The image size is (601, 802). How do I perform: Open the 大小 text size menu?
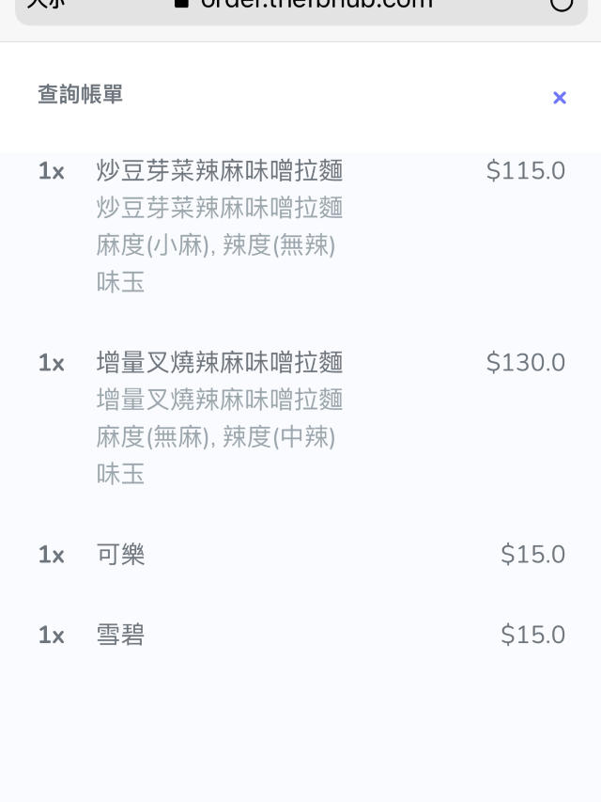[45, 4]
